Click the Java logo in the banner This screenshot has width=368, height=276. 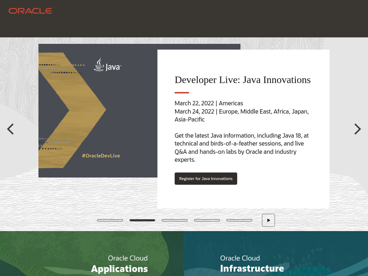[107, 65]
